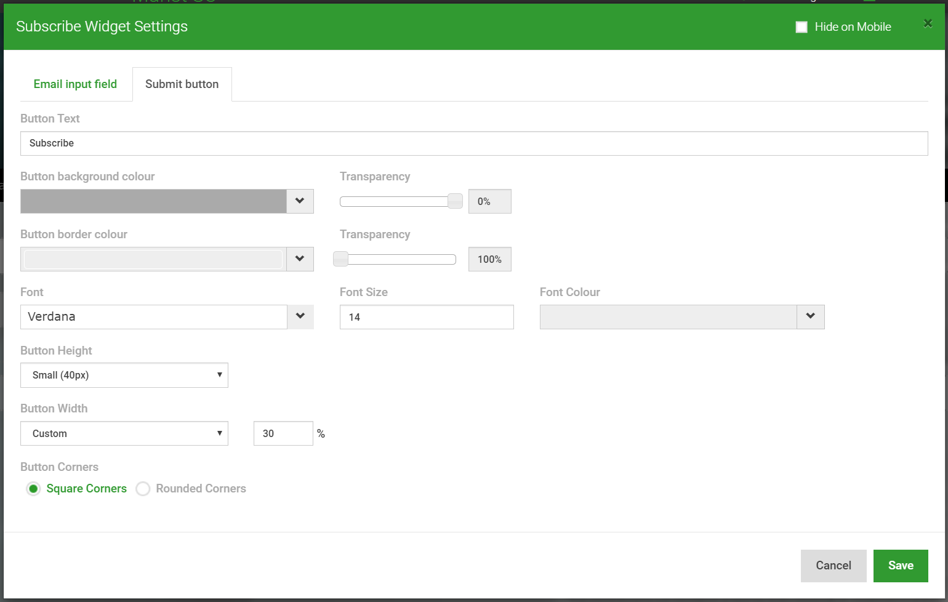Open the Font Colour dropdown arrow
The width and height of the screenshot is (948, 602).
click(x=811, y=317)
